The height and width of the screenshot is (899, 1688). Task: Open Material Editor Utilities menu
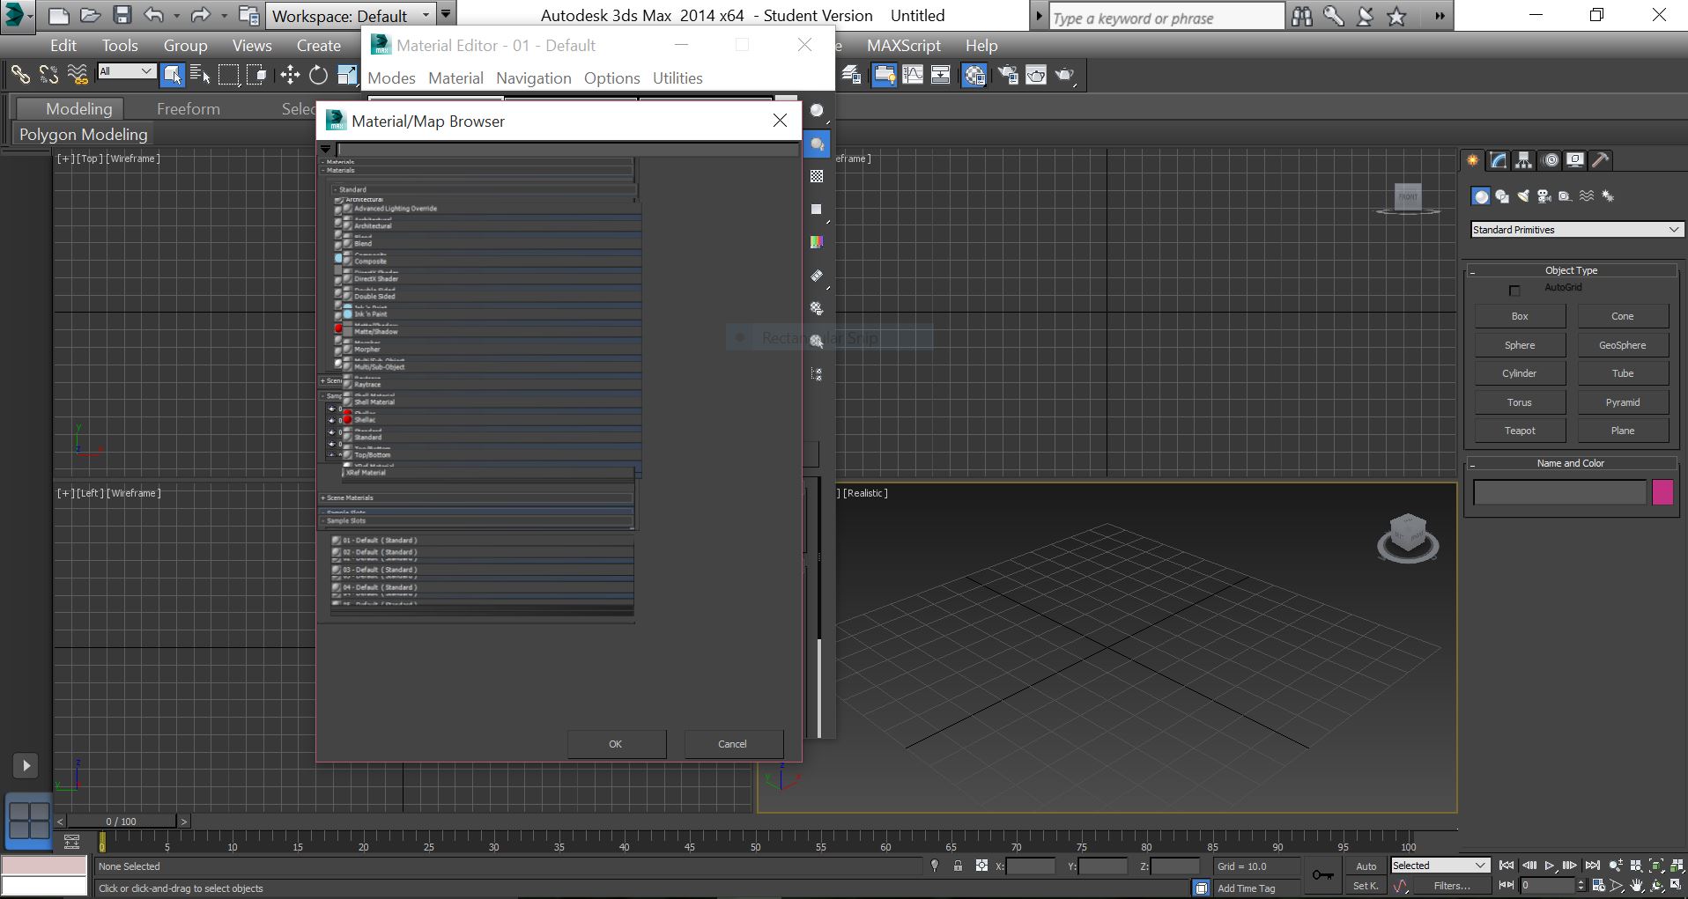[677, 78]
